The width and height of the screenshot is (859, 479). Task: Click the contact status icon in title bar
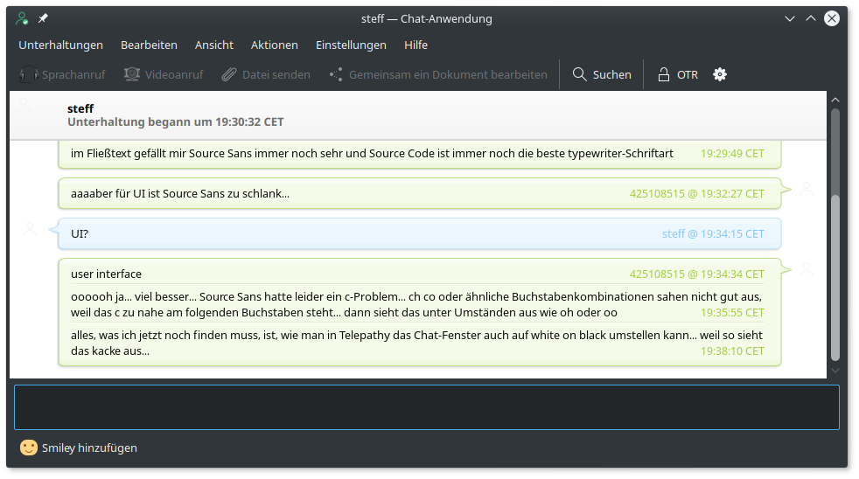[x=22, y=18]
